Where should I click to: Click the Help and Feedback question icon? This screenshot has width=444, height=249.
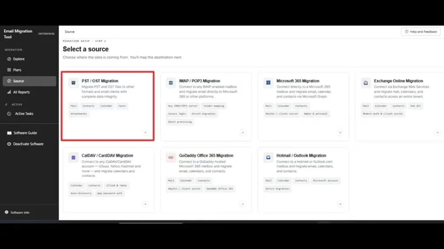[x=407, y=32]
